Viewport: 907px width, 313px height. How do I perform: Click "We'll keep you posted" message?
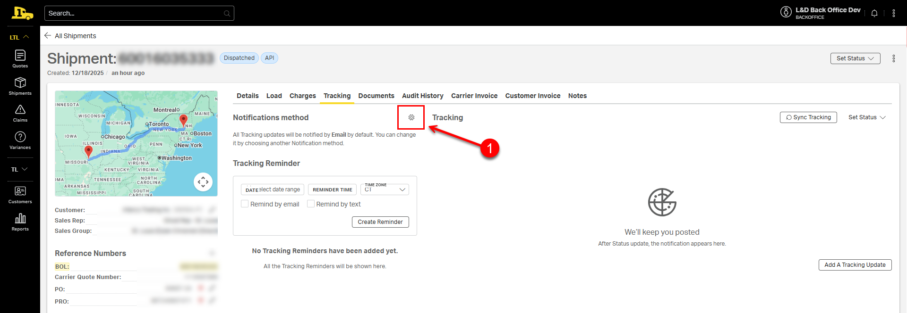[662, 232]
